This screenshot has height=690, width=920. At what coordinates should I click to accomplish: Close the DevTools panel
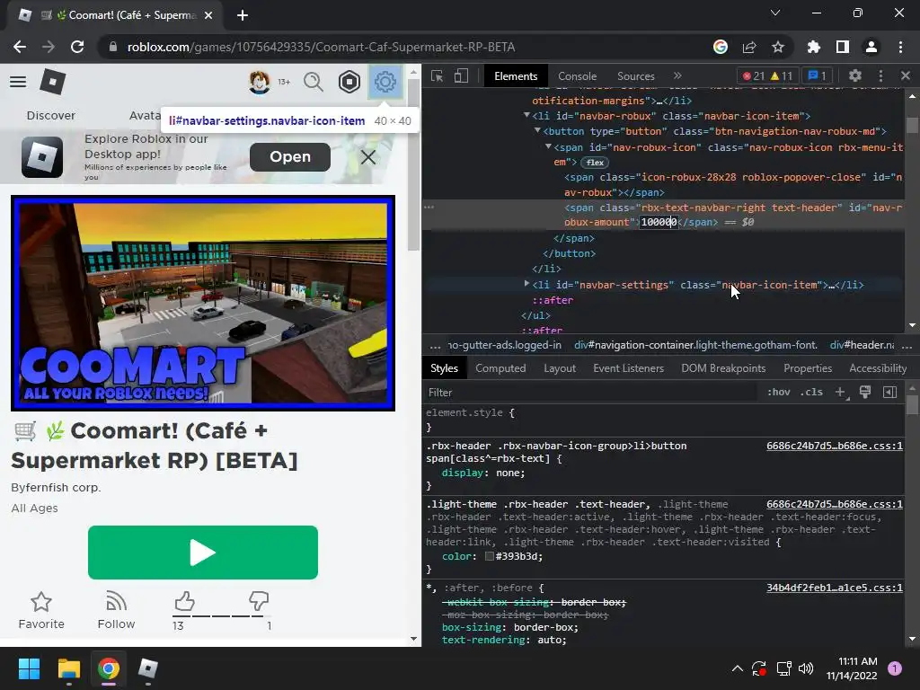906,75
